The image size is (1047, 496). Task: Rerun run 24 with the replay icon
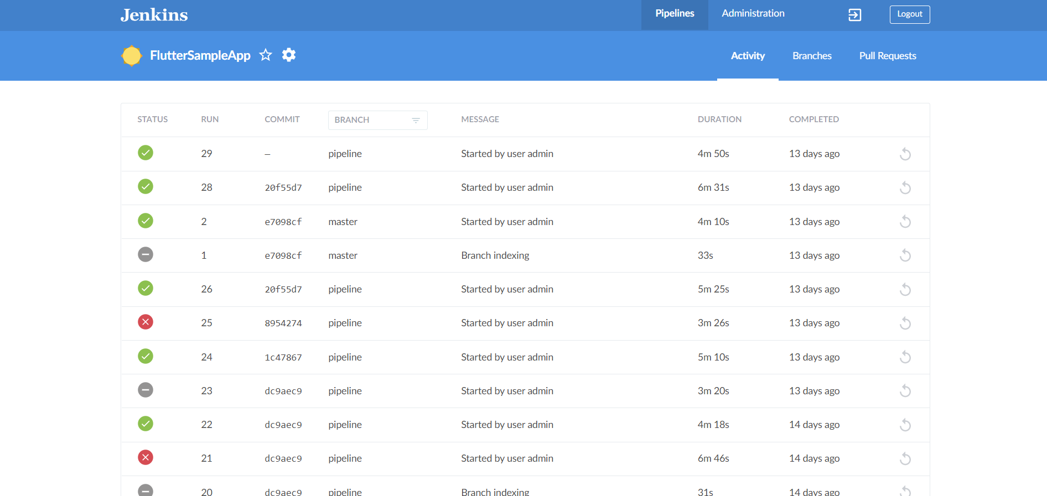[x=905, y=357]
